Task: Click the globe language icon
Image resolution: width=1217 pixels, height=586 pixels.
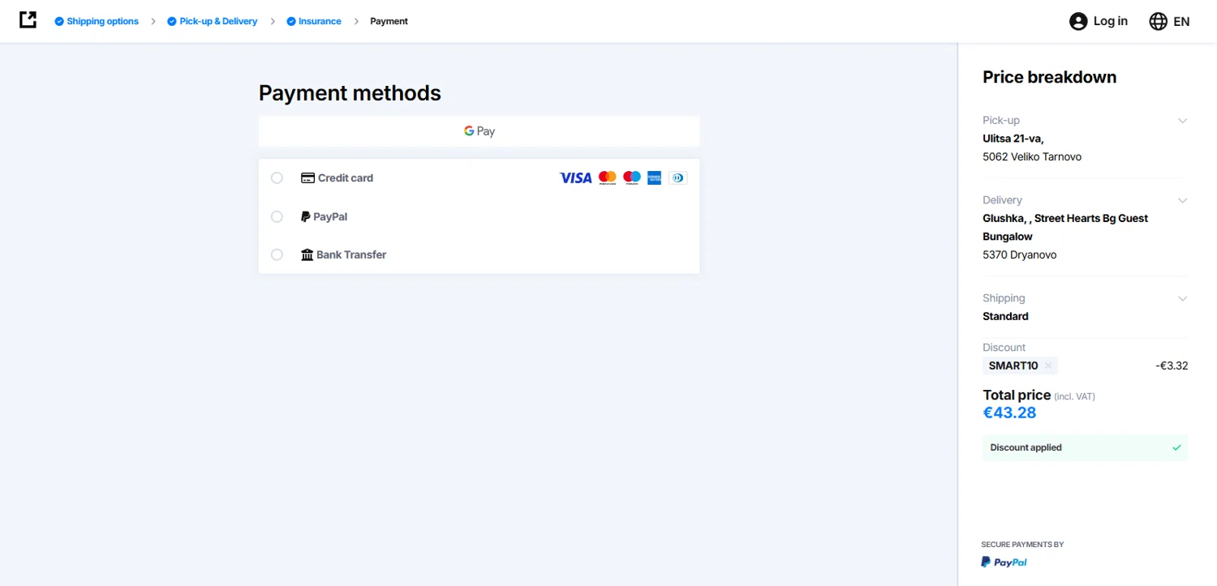Action: [x=1158, y=22]
